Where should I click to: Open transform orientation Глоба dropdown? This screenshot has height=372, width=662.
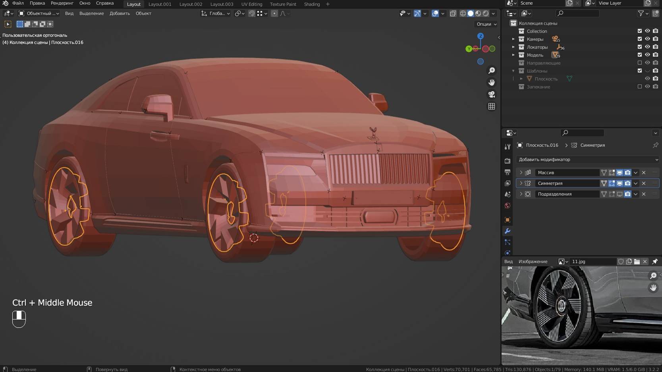216,13
